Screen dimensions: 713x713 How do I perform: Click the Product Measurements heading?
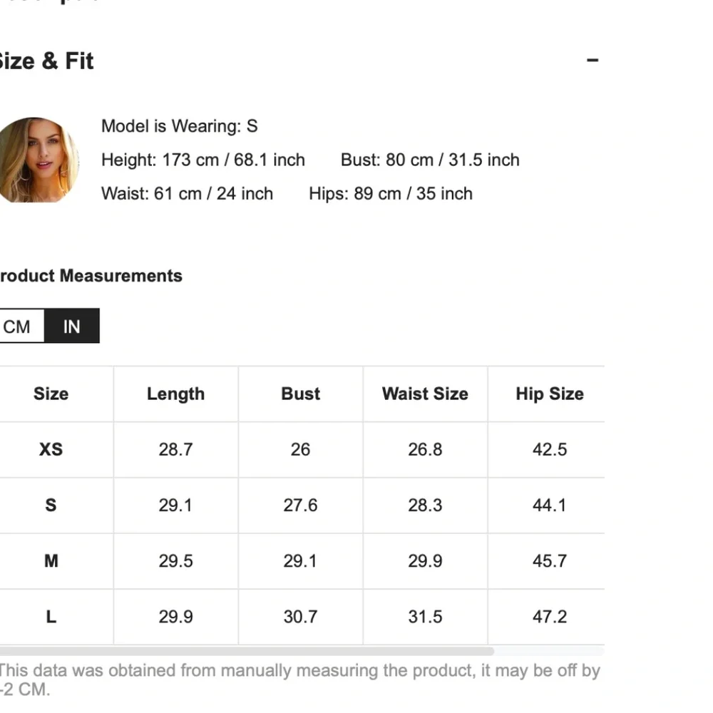click(x=90, y=276)
